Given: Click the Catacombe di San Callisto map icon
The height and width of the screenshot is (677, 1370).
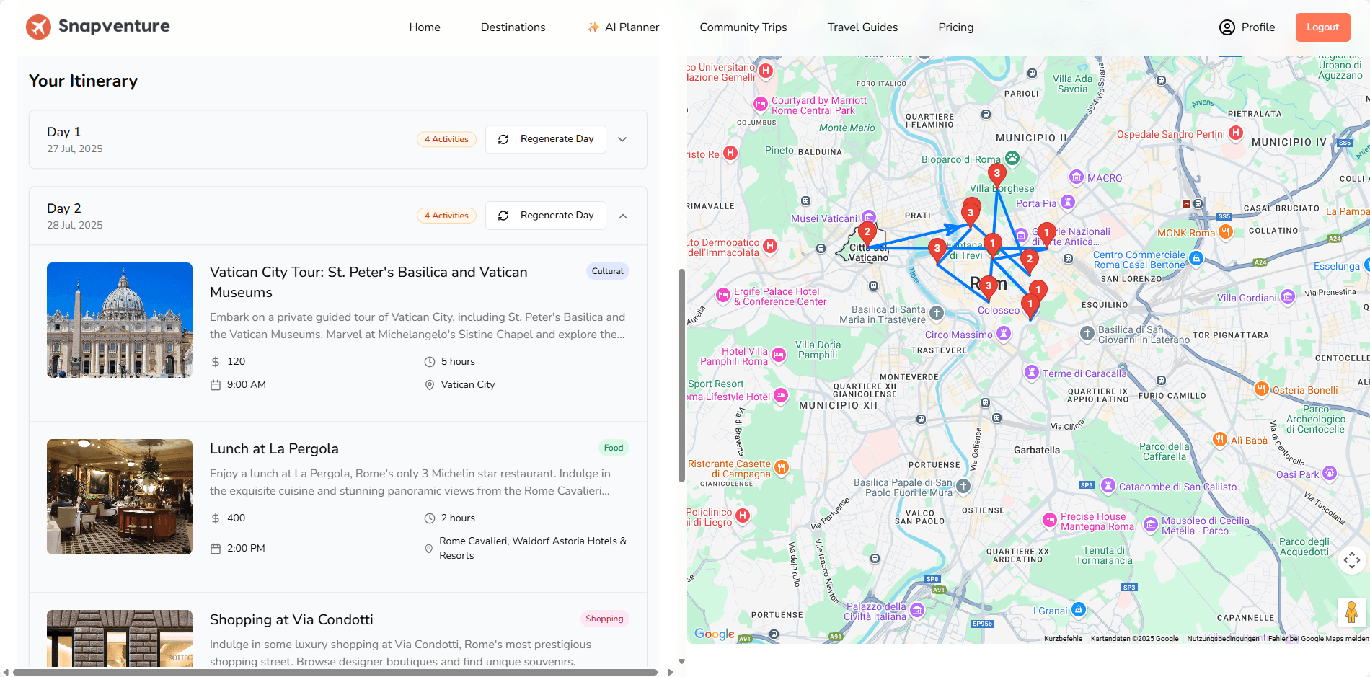Looking at the screenshot, I should click(1109, 485).
